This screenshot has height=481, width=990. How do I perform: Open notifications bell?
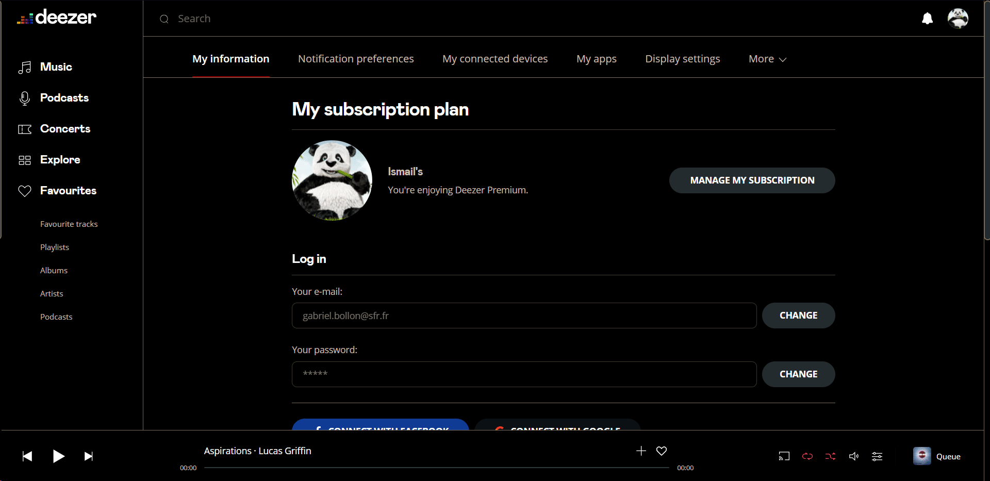(x=927, y=19)
